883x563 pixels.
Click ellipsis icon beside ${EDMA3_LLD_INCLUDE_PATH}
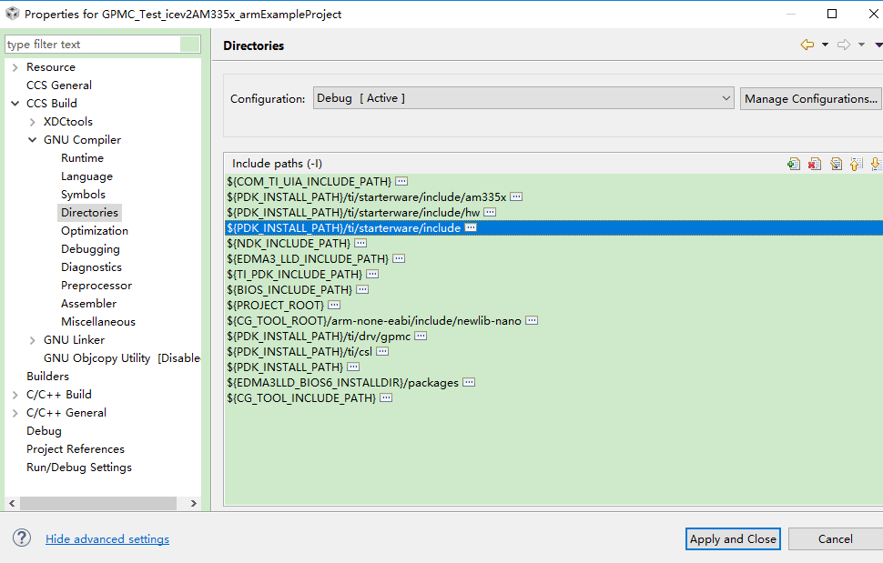(x=399, y=258)
